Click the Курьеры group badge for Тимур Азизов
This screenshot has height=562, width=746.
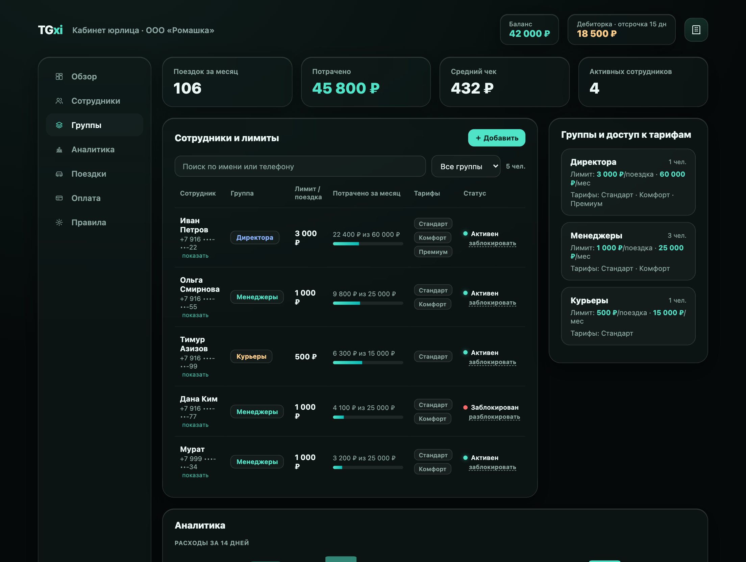point(251,356)
